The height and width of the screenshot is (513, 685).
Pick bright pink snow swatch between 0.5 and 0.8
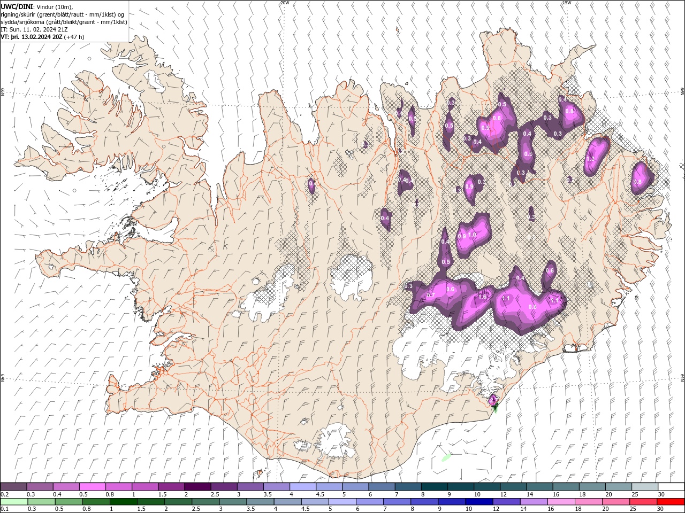(92, 486)
